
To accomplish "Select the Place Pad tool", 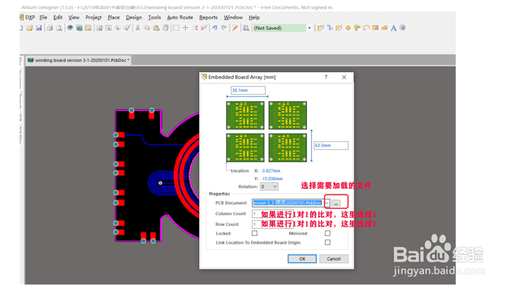I will (348, 28).
